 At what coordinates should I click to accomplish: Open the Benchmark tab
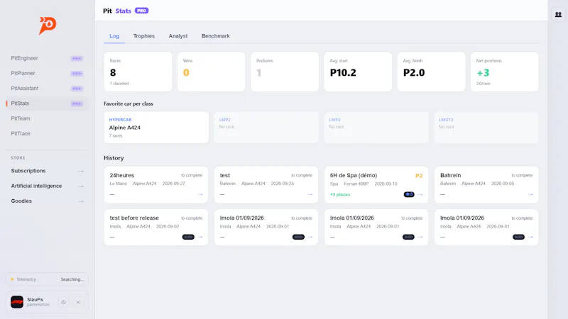tap(216, 36)
